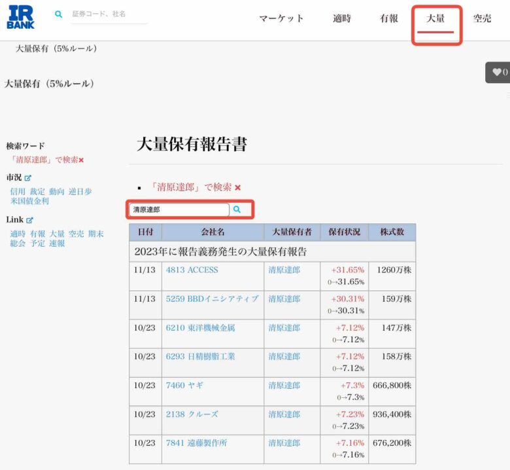Open the sidebar 適時 link
The height and width of the screenshot is (470, 510).
(18, 234)
